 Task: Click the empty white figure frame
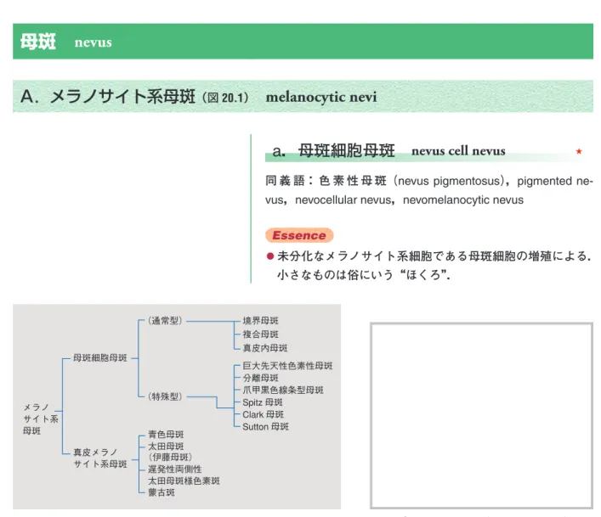point(481,416)
